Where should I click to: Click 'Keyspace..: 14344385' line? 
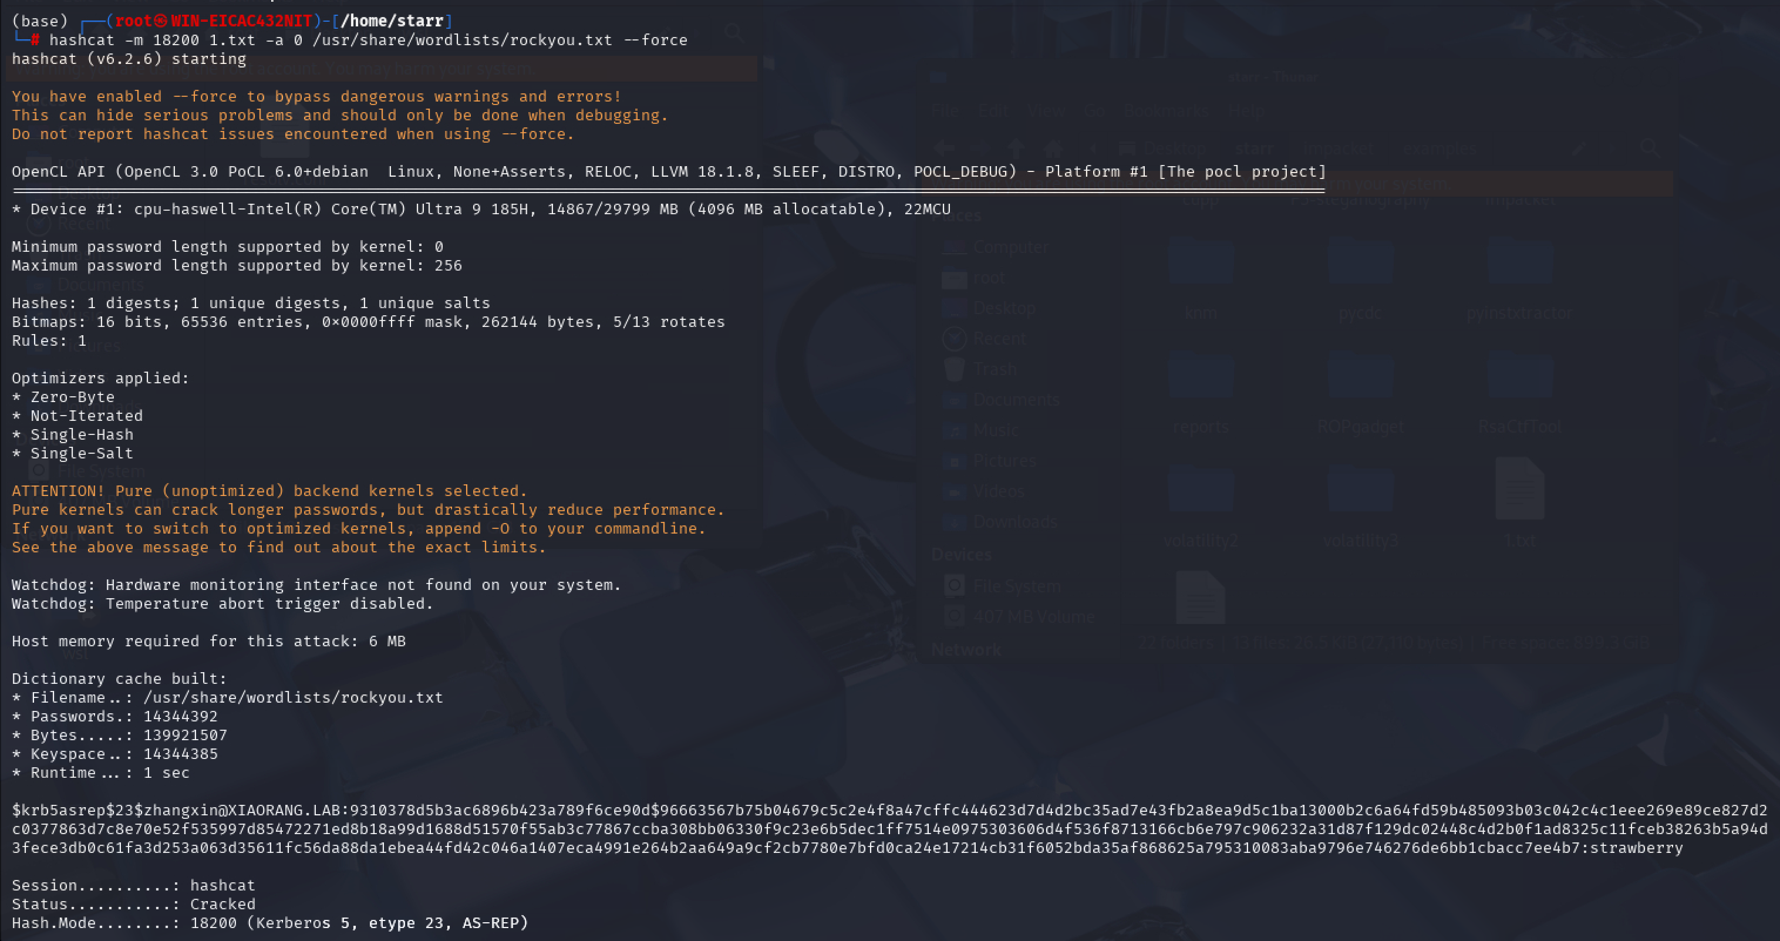114,754
